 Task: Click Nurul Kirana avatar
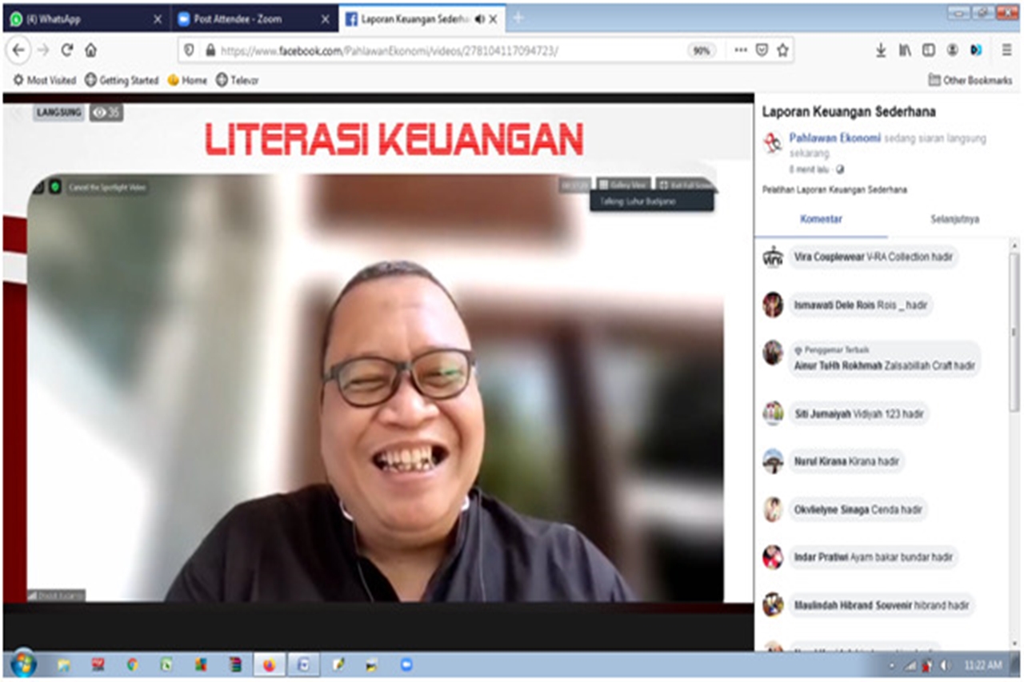coord(773,461)
